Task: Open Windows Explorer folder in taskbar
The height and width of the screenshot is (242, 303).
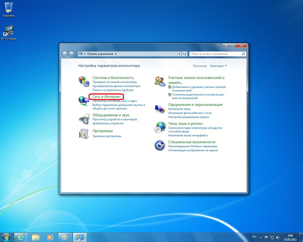Action: [x=36, y=237]
